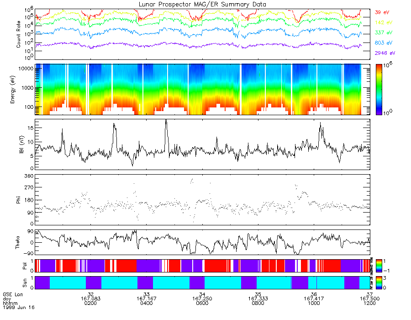Image resolution: width=411 pixels, height=320 pixels.
Task: Click the 'Count Rate' axis label
Action: tap(18, 34)
